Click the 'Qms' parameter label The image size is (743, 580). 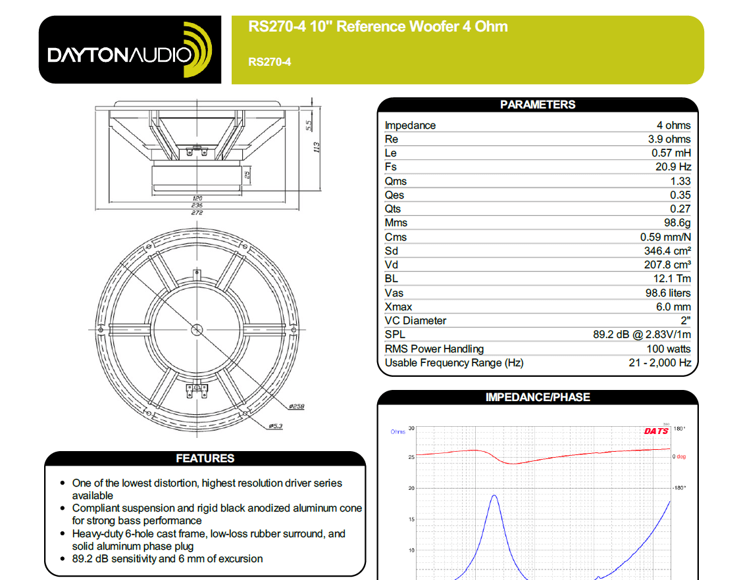(396, 181)
